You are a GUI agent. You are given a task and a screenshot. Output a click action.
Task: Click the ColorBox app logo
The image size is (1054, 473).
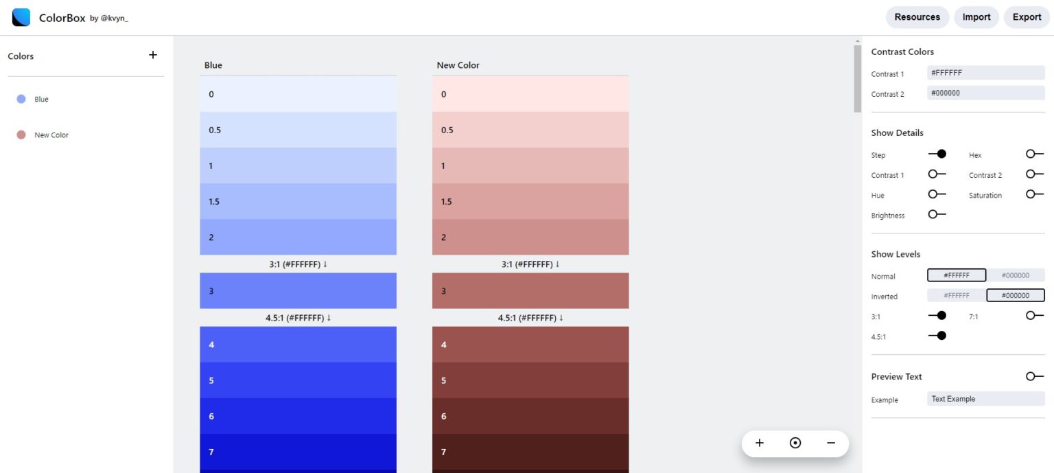click(21, 16)
